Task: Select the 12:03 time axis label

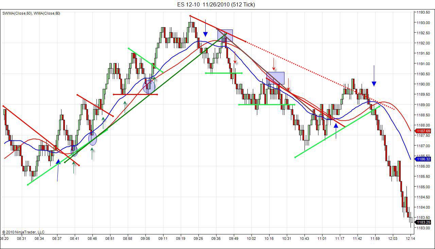Action: click(393, 238)
